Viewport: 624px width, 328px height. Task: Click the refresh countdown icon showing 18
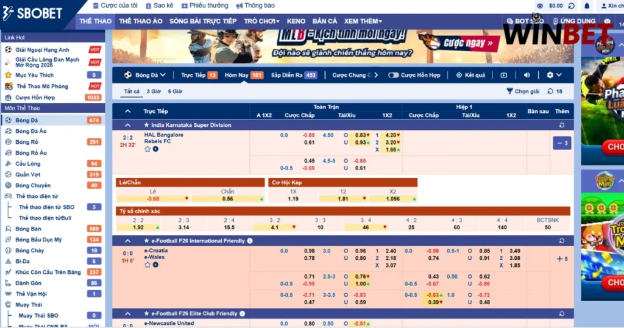tap(550, 91)
